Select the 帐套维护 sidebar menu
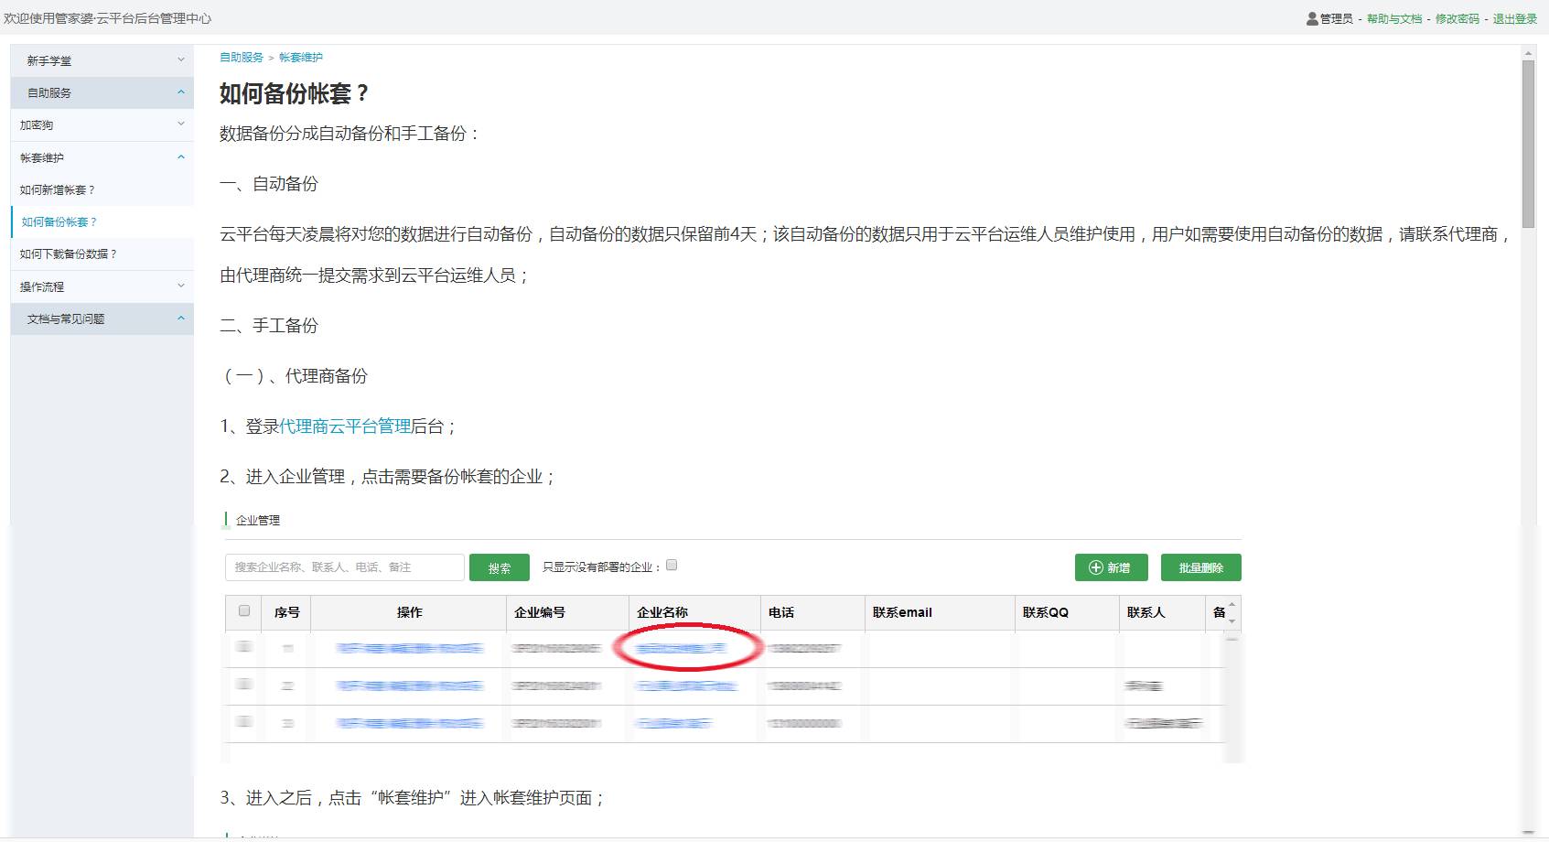The width and height of the screenshot is (1549, 842). [x=102, y=157]
